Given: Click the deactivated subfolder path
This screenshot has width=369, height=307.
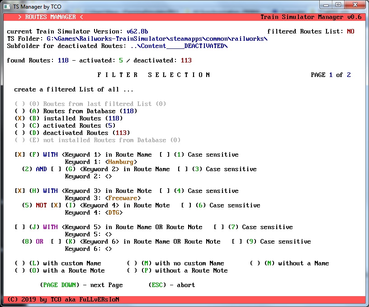Looking at the screenshot, I should click(x=179, y=46).
